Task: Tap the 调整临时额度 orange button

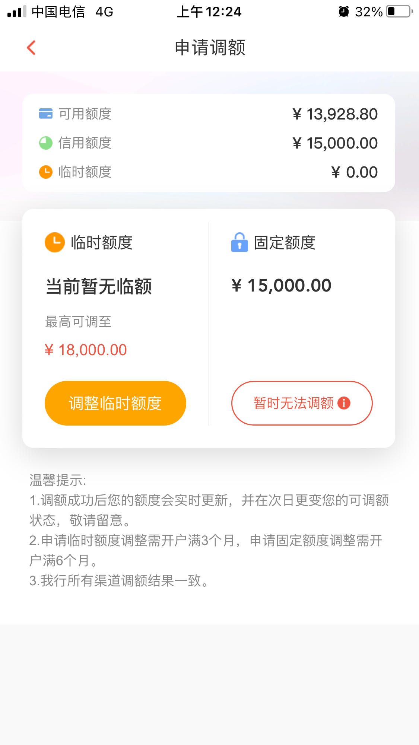Action: pyautogui.click(x=115, y=403)
